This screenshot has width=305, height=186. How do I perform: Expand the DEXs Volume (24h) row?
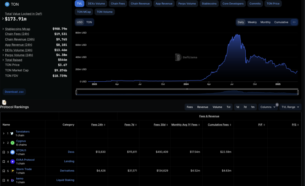coord(3,50)
